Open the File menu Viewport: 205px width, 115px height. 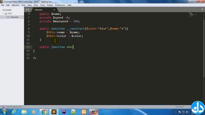(3, 5)
